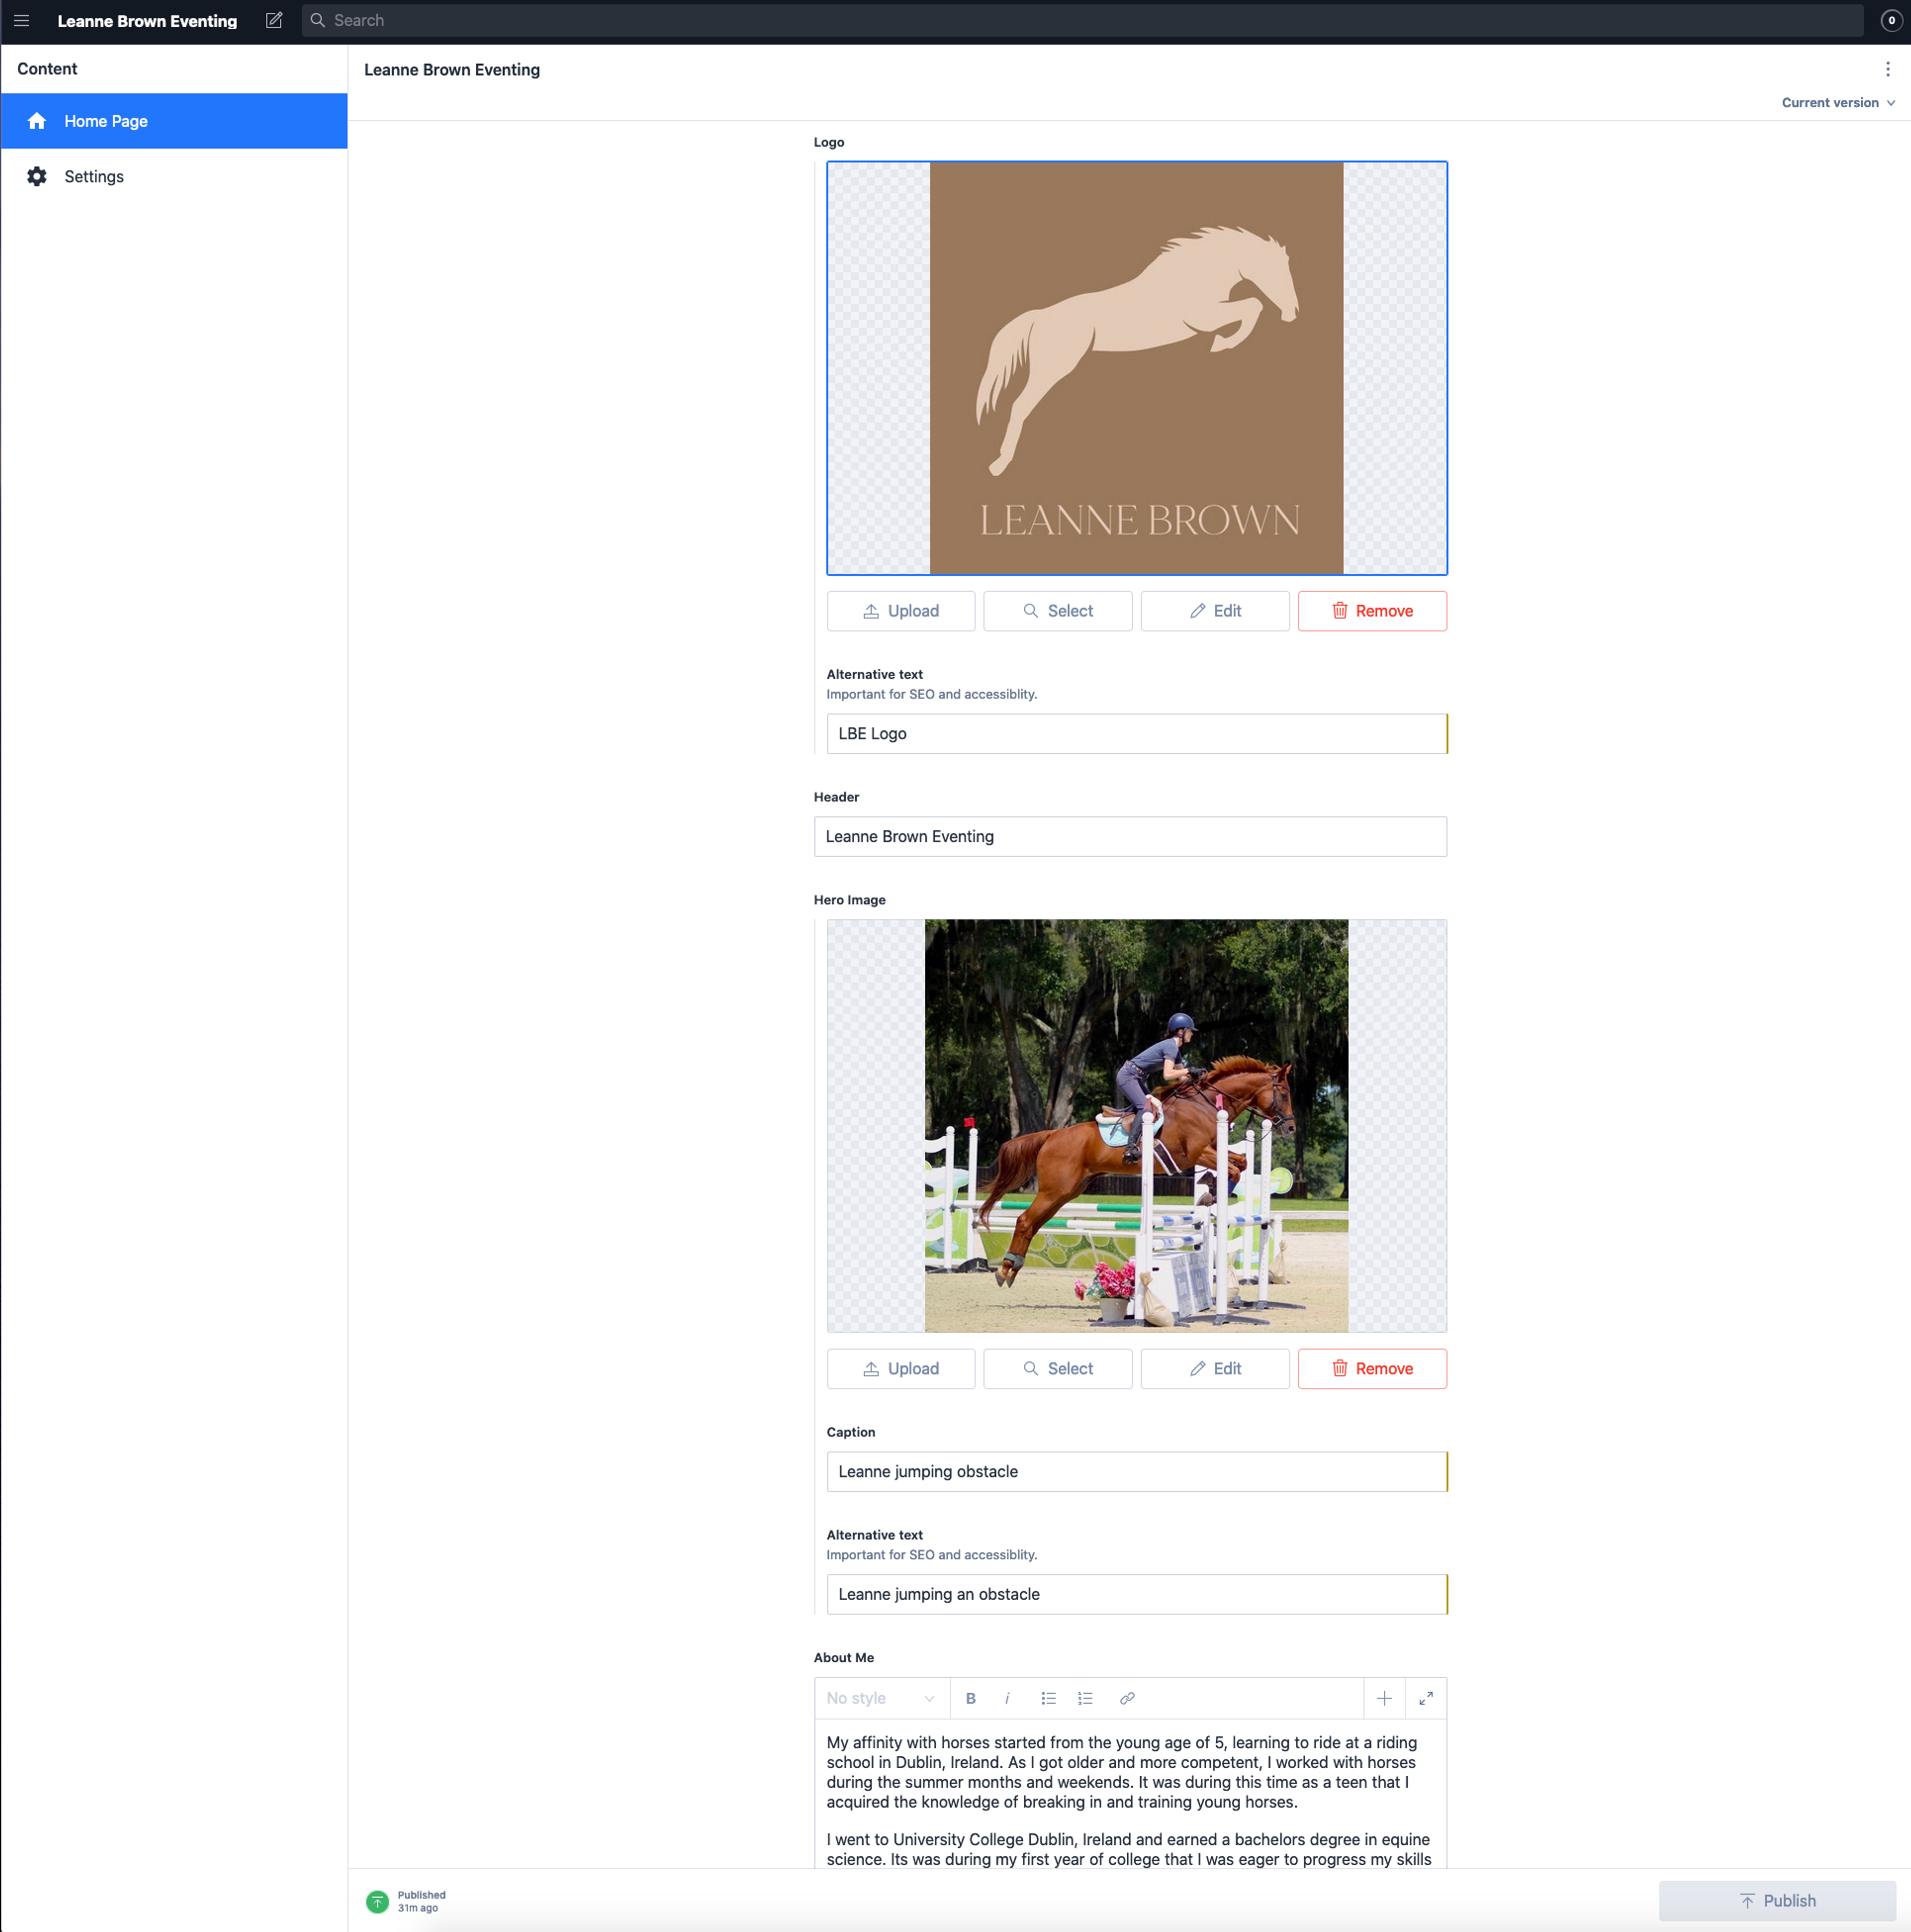Insert numbered list in About Me
Viewport: 1911px width, 1932px height.
coord(1085,1698)
